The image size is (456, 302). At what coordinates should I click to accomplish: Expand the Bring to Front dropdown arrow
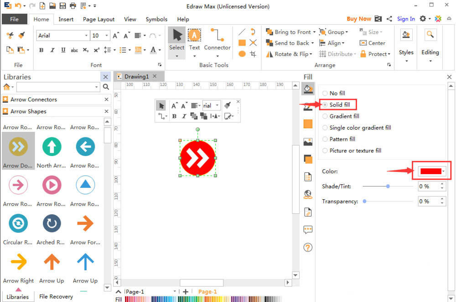[314, 32]
